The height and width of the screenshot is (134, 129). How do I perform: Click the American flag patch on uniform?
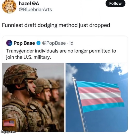tap(9, 123)
